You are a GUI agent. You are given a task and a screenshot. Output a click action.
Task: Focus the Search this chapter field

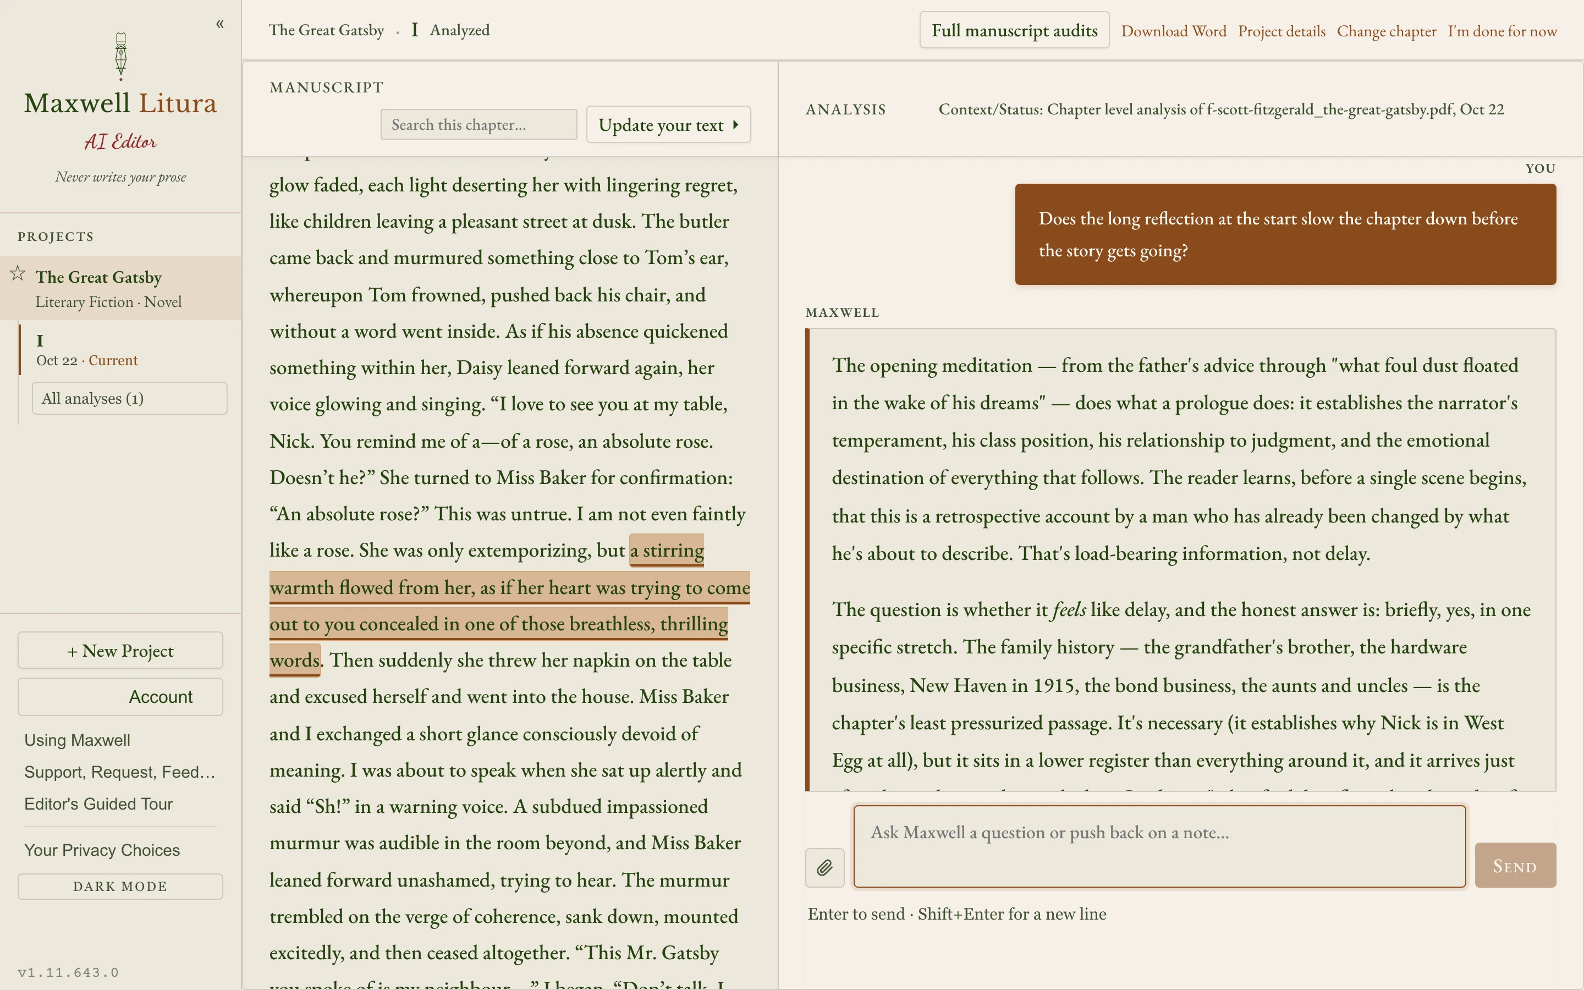pos(479,124)
